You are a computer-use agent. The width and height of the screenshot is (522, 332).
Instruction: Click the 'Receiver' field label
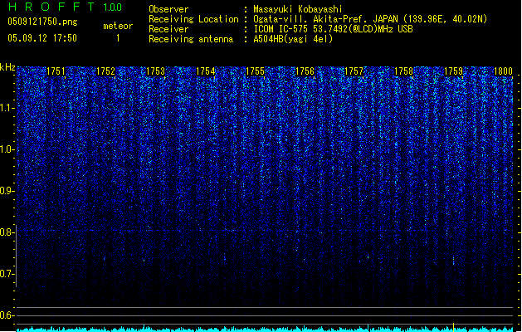pyautogui.click(x=168, y=29)
